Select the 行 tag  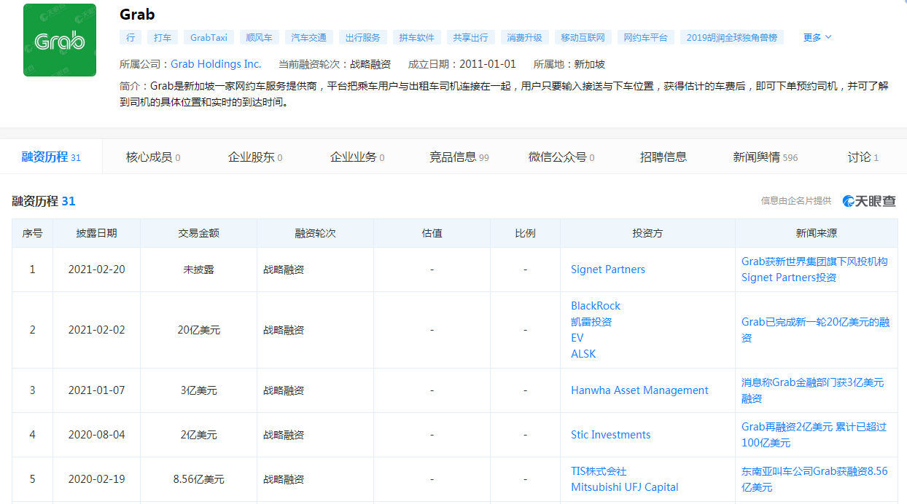131,37
